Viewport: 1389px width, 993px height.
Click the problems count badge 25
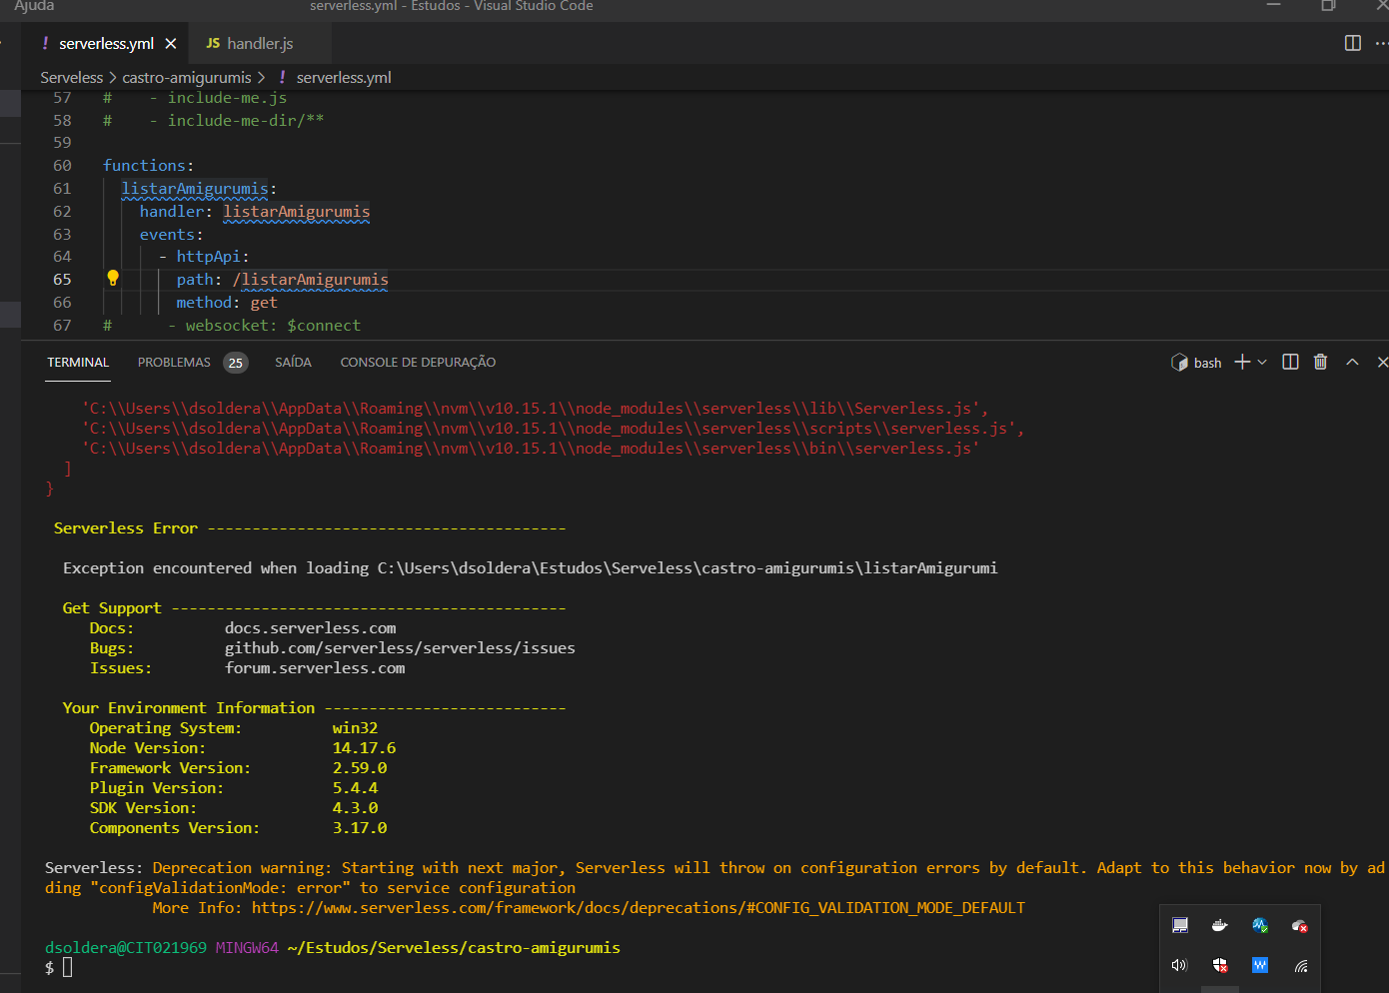(236, 363)
